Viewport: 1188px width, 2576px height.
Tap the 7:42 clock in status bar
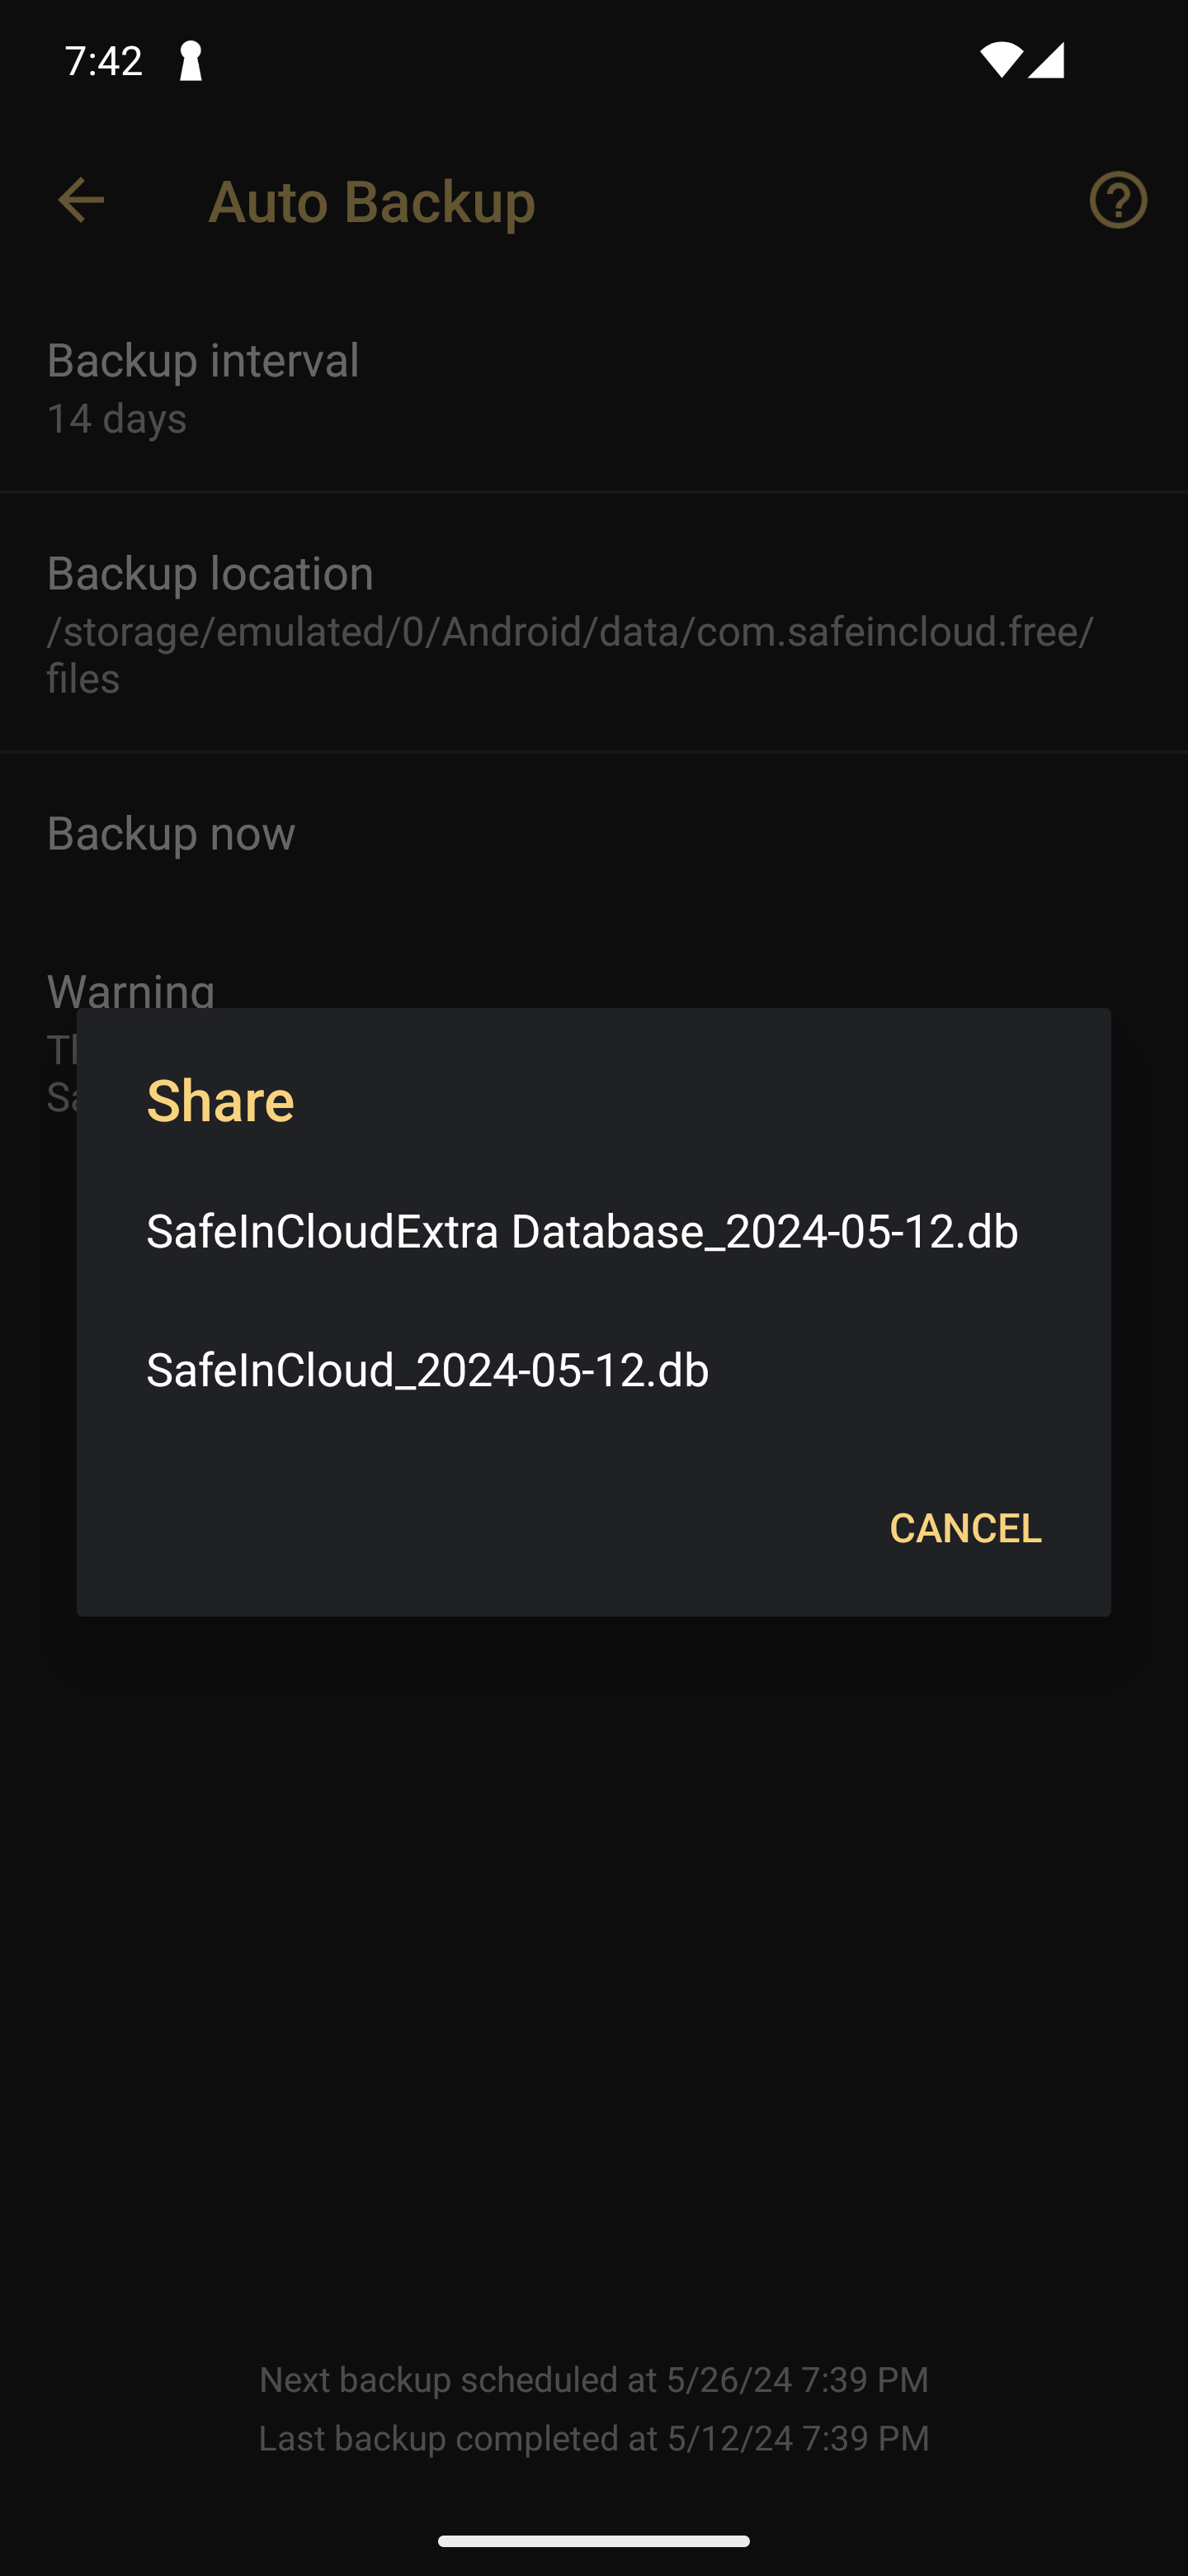point(103,61)
